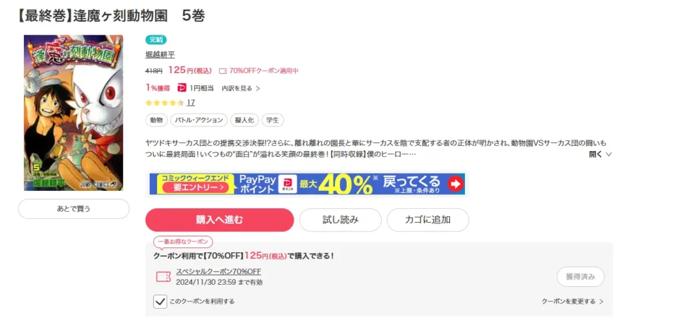The image size is (682, 326).
Task: Click the 一番お得なクーポン label badge
Action: (183, 242)
